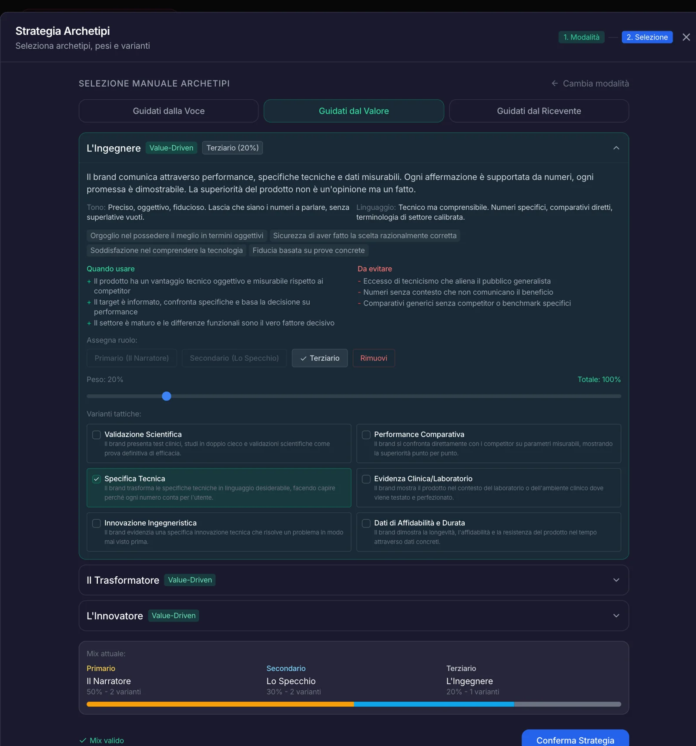Check the Validazione Scientifica variant
The image size is (696, 746).
97,435
